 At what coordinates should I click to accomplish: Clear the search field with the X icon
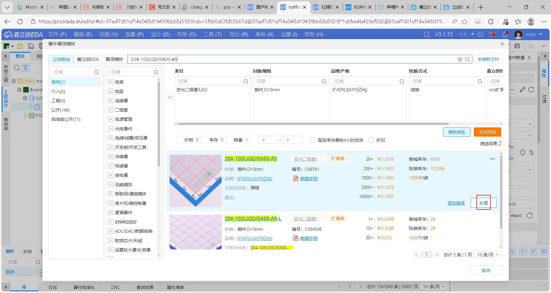tap(460, 59)
